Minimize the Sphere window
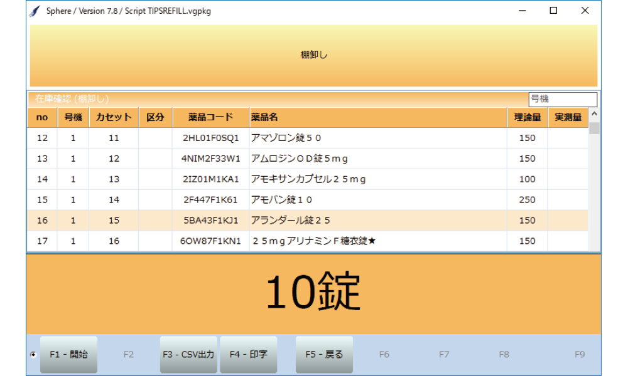This screenshot has height=376, width=628. coord(522,11)
